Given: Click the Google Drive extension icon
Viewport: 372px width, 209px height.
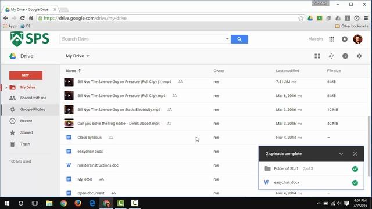Looking at the screenshot, I should pos(310,18).
